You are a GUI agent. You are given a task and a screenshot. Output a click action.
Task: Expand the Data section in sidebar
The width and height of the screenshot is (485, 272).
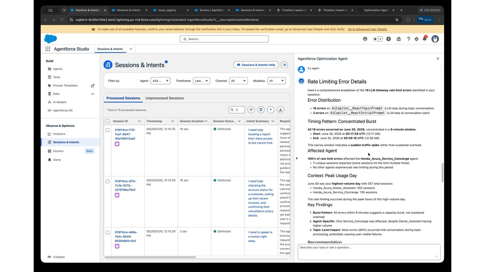click(92, 94)
